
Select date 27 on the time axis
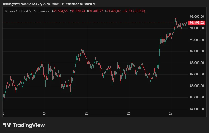pyautogui.click(x=171, y=114)
